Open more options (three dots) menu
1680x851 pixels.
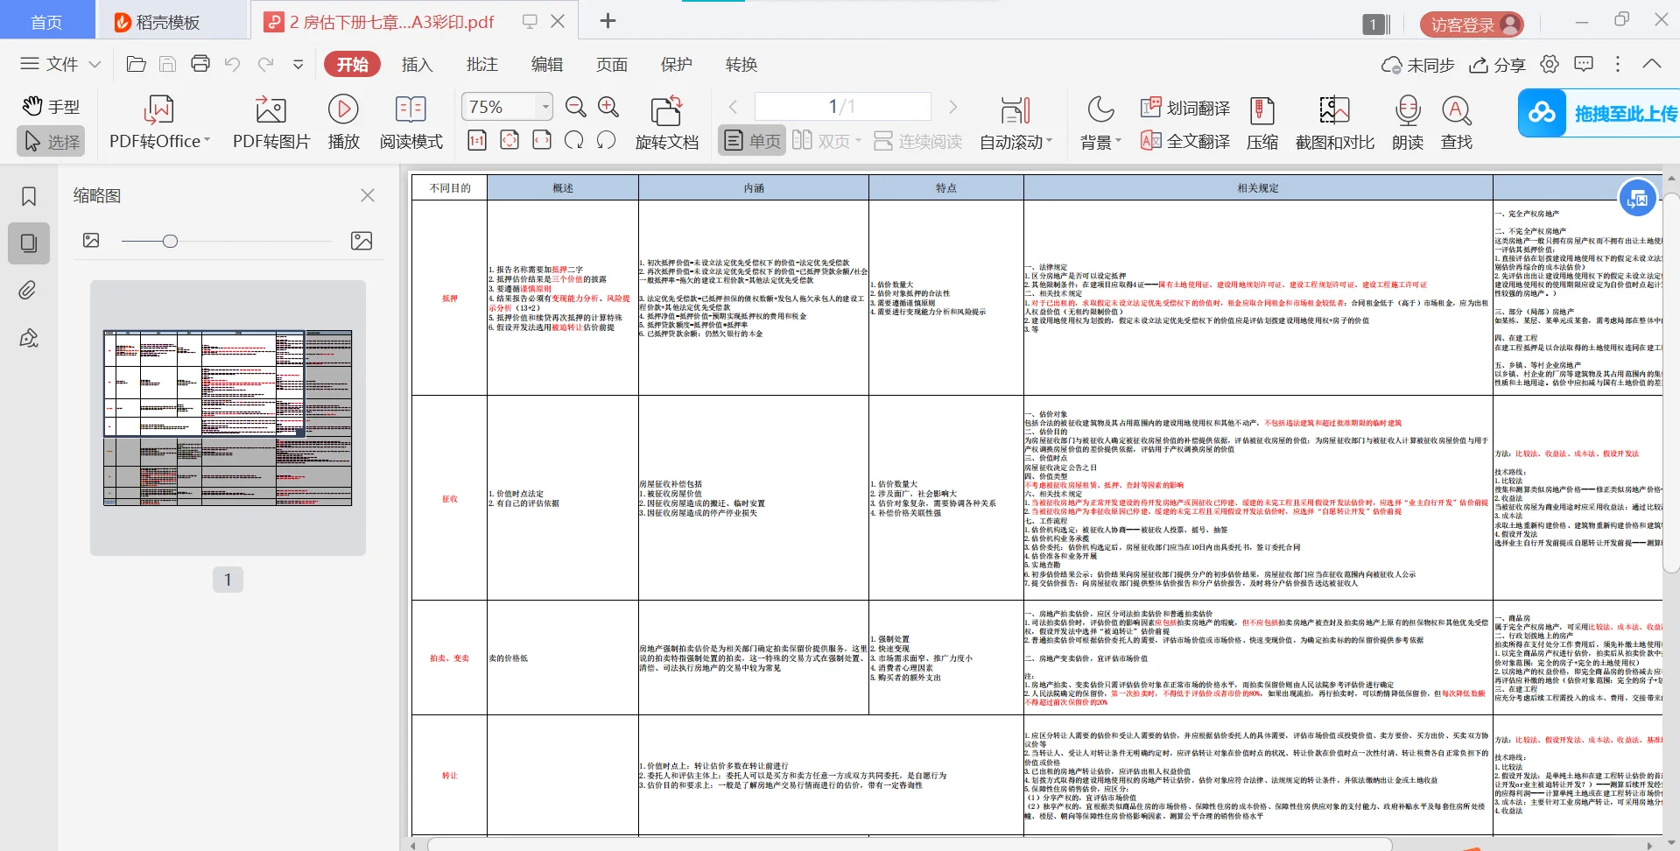tap(1617, 64)
